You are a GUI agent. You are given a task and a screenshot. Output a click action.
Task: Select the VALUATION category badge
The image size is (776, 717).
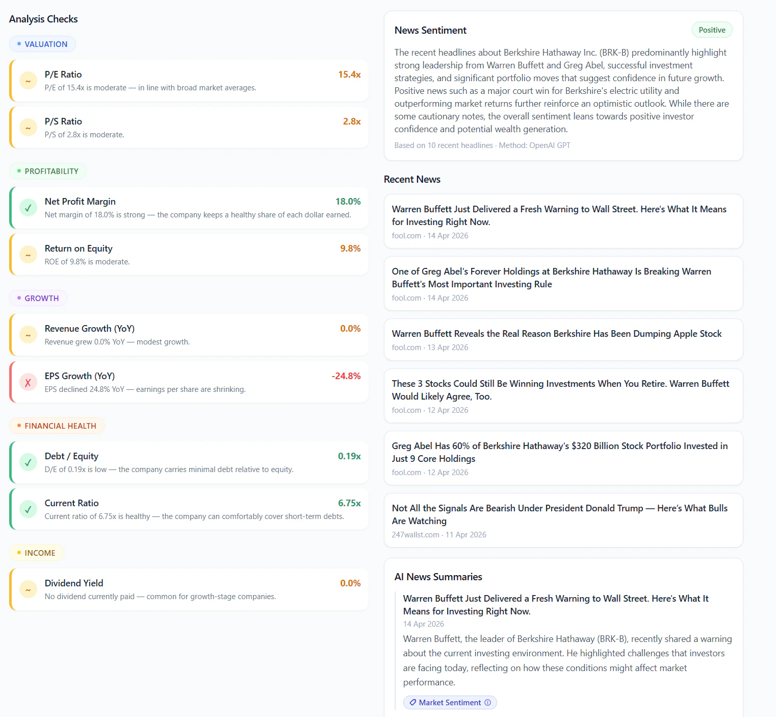point(42,44)
